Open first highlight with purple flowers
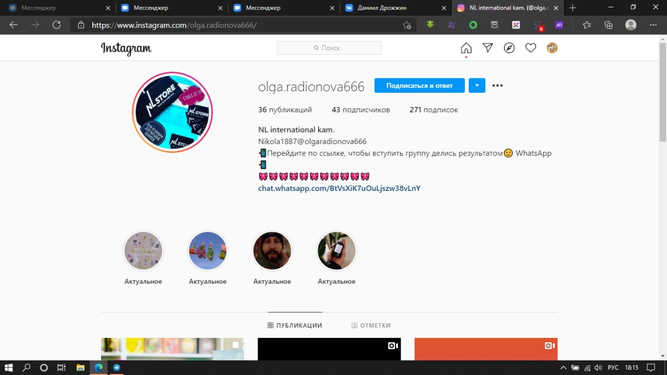 143,251
